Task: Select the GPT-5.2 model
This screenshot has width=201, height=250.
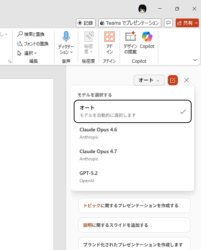Action: coord(133,177)
